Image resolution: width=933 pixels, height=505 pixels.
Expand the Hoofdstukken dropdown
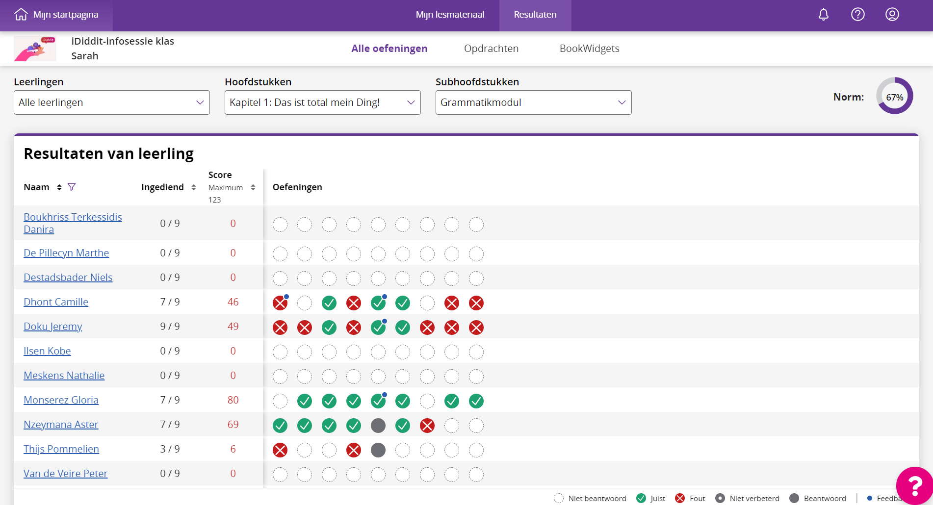(323, 102)
